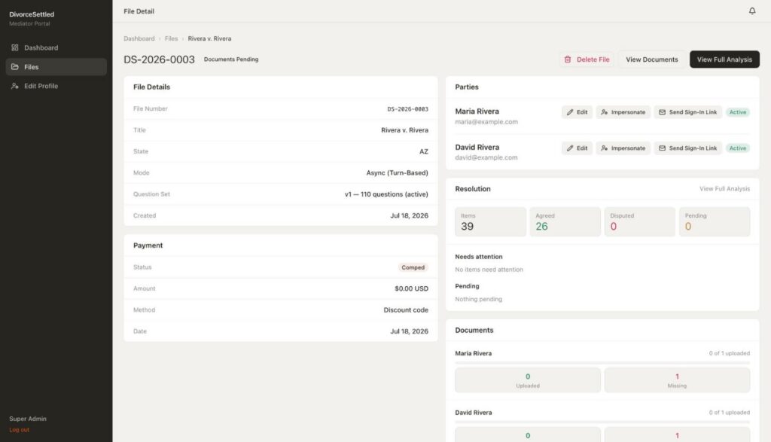Viewport: 771px width, 442px height.
Task: Click 'No items need attention' text
Action: pyautogui.click(x=489, y=270)
